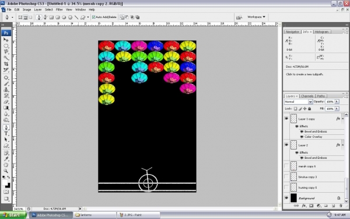Select the Blur tool

point(6,114)
